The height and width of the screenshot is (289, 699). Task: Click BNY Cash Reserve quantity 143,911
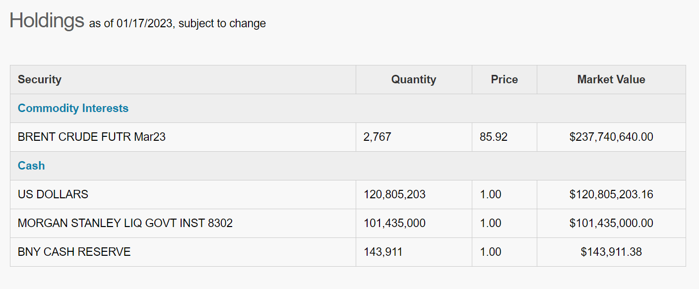click(x=383, y=252)
